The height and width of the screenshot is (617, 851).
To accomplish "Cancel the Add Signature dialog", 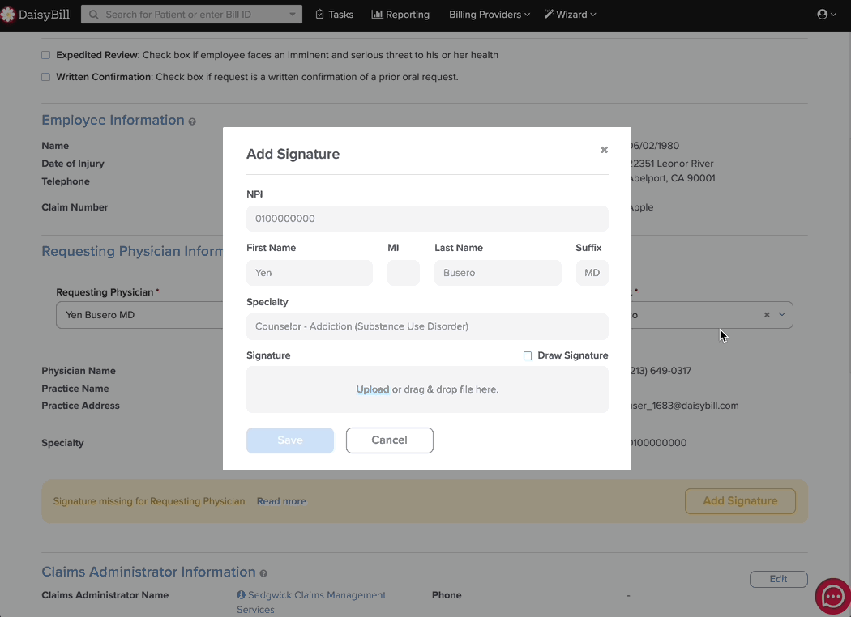I will (390, 440).
